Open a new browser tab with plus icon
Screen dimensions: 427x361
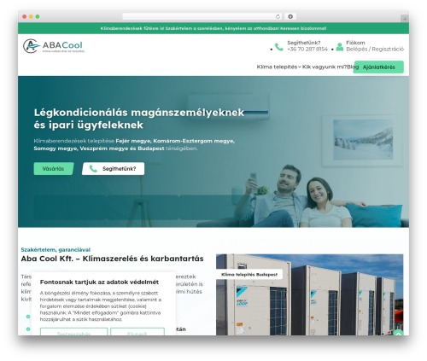point(405,19)
